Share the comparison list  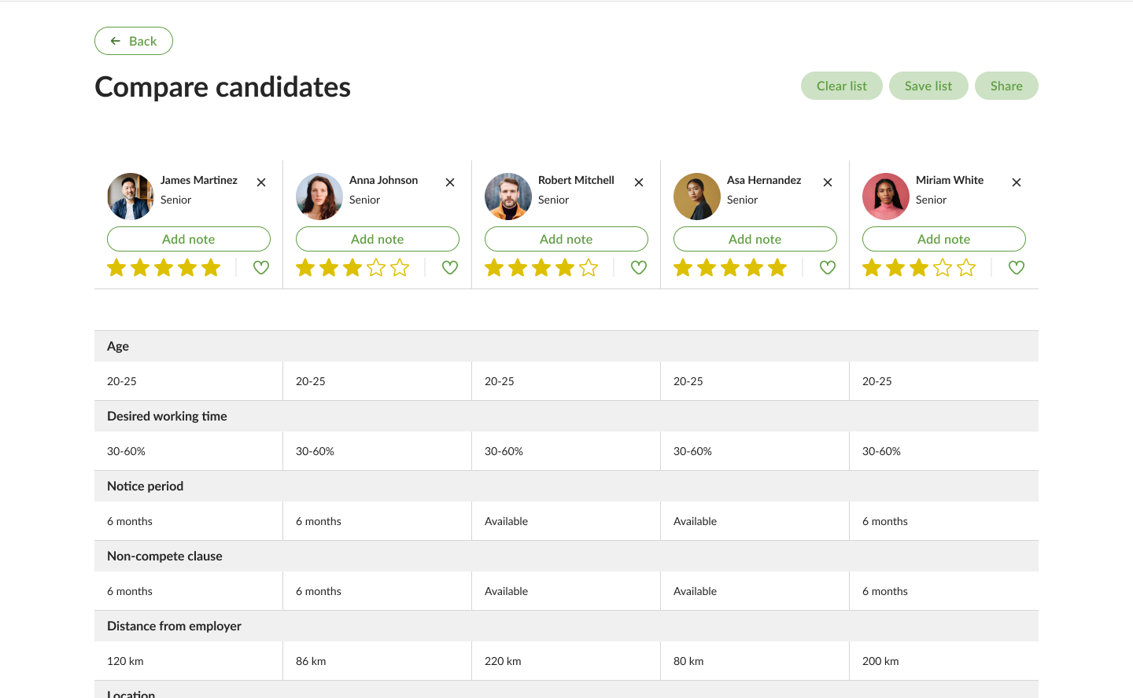click(x=1006, y=86)
